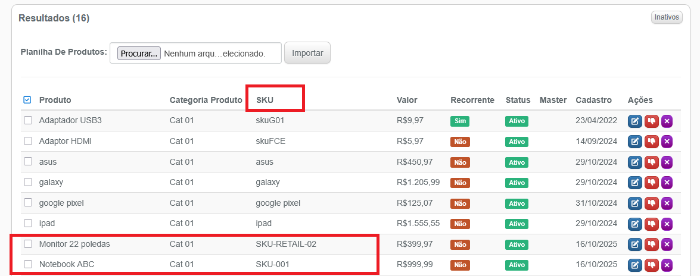Click the edit icon for ipad row
Viewport: 700px width, 276px height.
635,224
